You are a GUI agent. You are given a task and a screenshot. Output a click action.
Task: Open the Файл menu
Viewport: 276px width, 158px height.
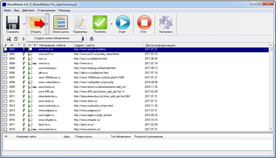point(7,10)
